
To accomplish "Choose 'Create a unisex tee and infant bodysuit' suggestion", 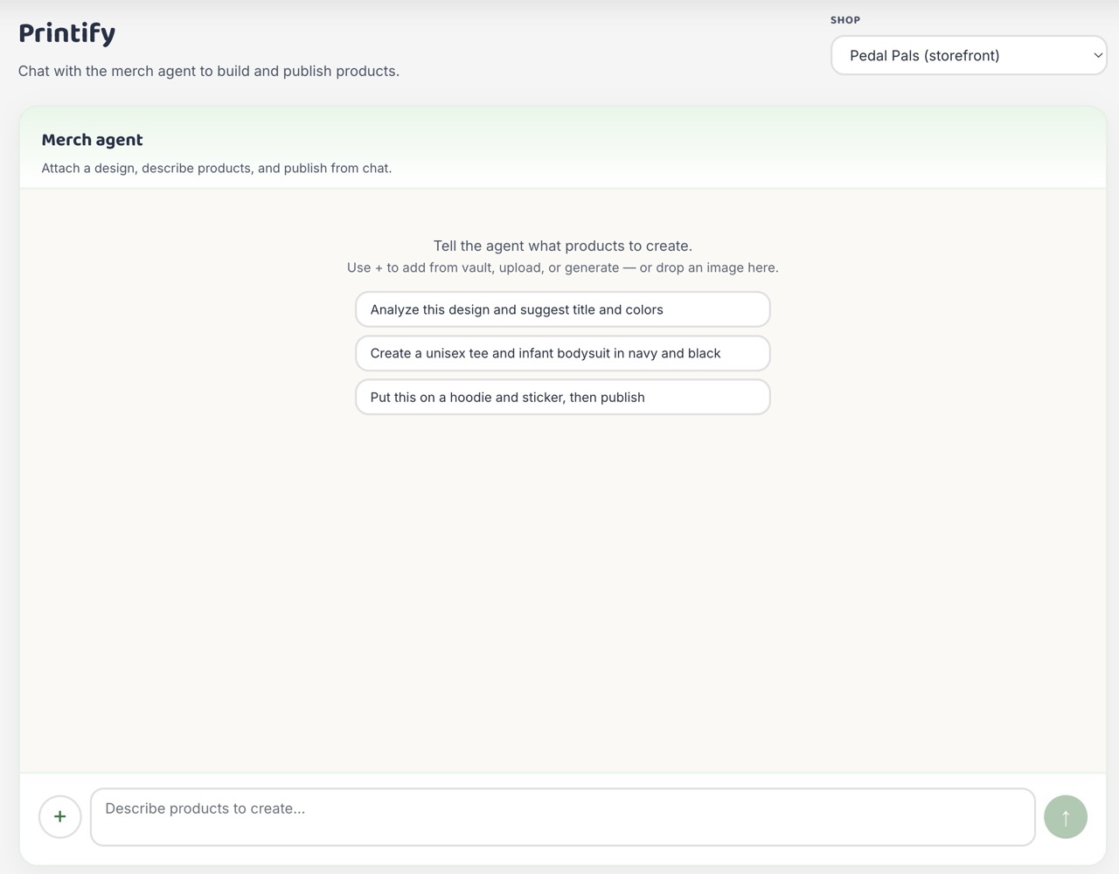I will (x=562, y=353).
